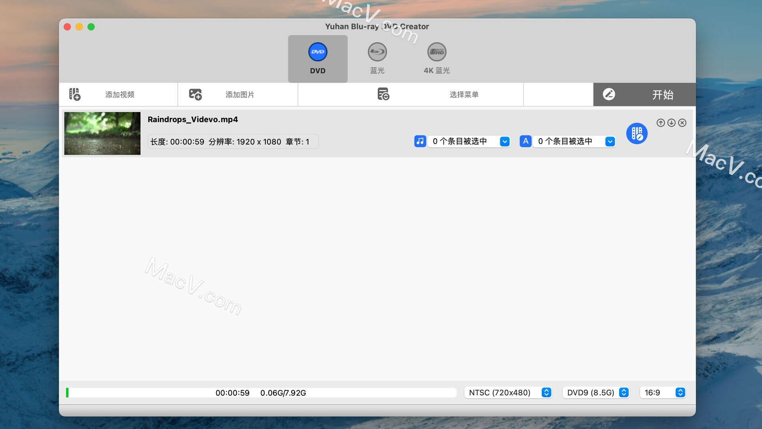Click the blue audio track music icon

point(420,141)
